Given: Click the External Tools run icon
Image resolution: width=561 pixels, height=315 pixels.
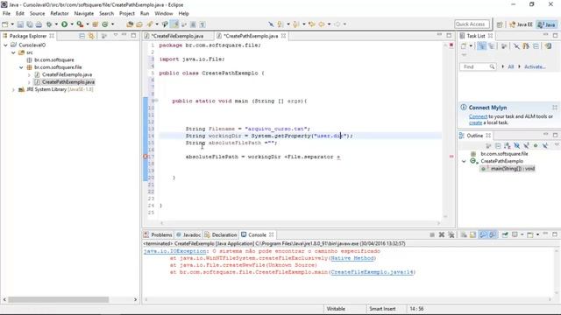Looking at the screenshot, I should coord(80,24).
